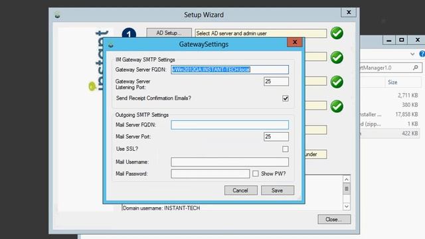Click the Close button in Setup Wizard
This screenshot has height=239, width=425.
[x=334, y=219]
